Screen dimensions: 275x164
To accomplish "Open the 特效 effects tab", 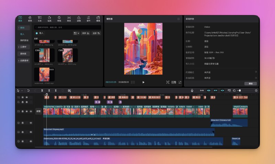I will [59, 19].
